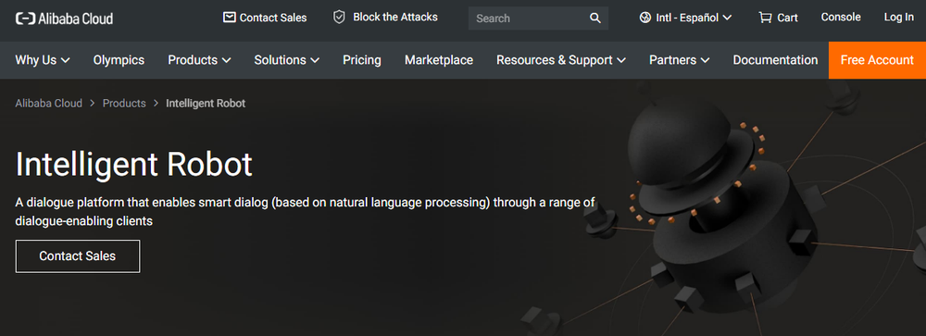Viewport: 926px width, 336px height.
Task: Click the envelope icon beside Contact Sales
Action: (x=229, y=18)
